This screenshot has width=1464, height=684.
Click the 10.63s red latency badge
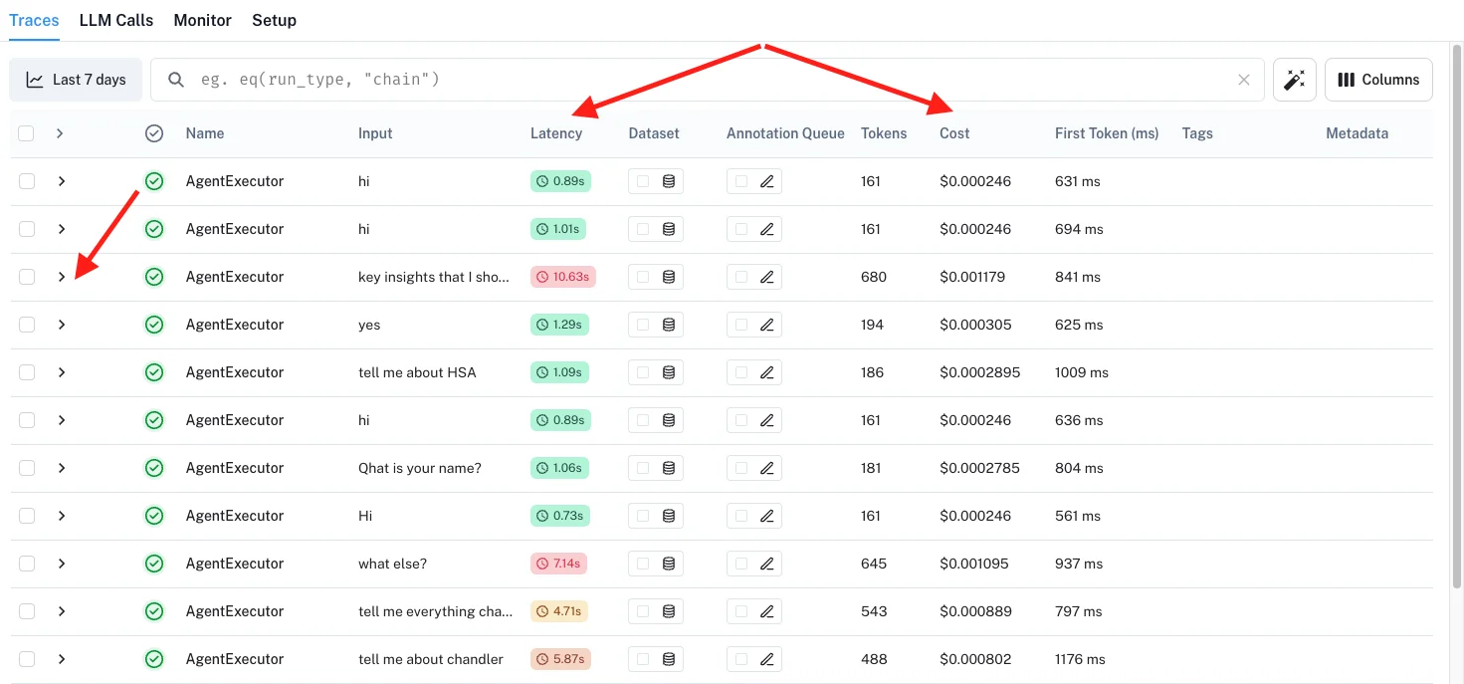coord(562,277)
